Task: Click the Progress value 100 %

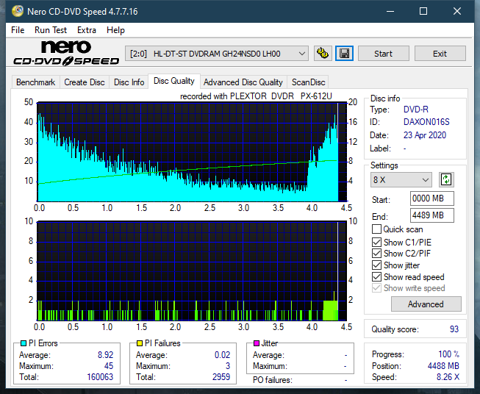Action: pos(449,354)
